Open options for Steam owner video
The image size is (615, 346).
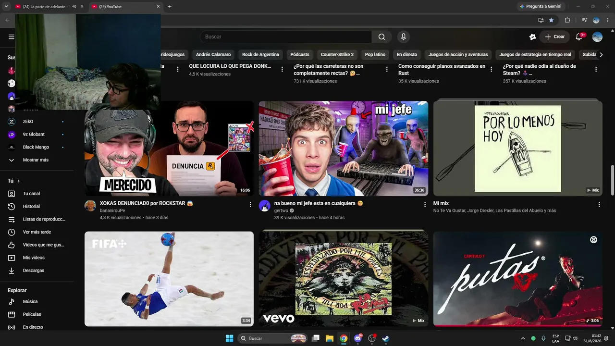(596, 69)
